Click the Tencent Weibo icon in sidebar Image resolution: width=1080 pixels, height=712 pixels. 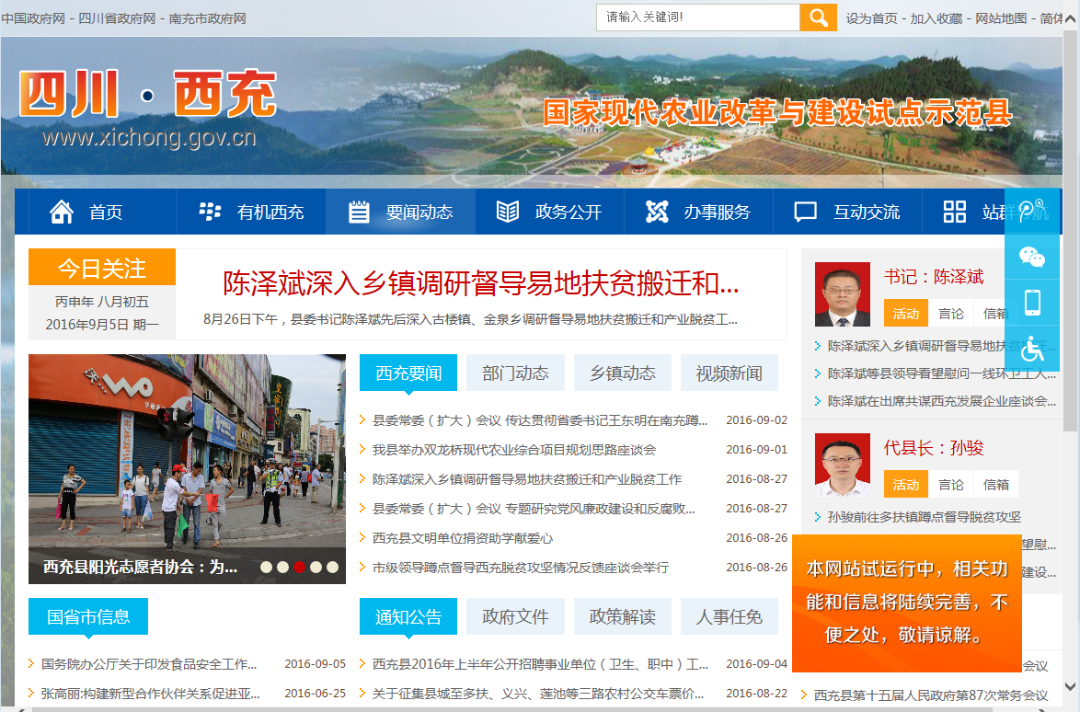(1031, 211)
